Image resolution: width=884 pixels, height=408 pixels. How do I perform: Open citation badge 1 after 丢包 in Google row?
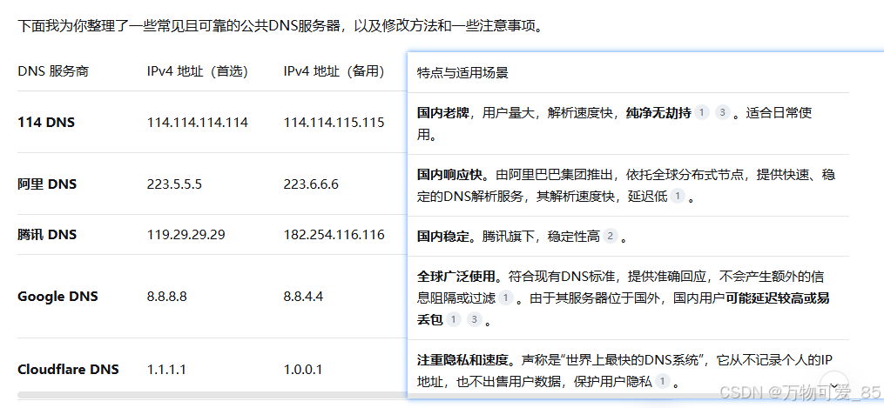click(x=454, y=319)
